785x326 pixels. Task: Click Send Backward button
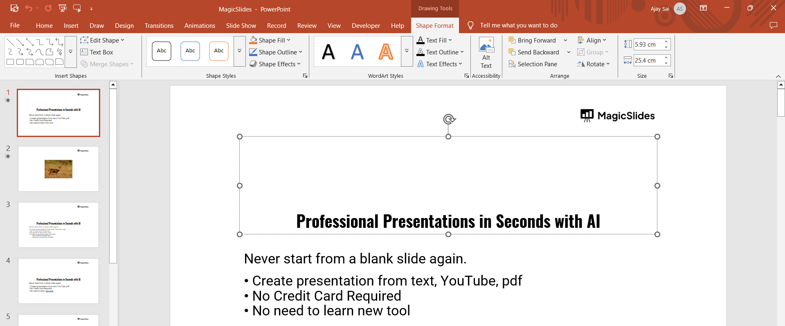[533, 52]
